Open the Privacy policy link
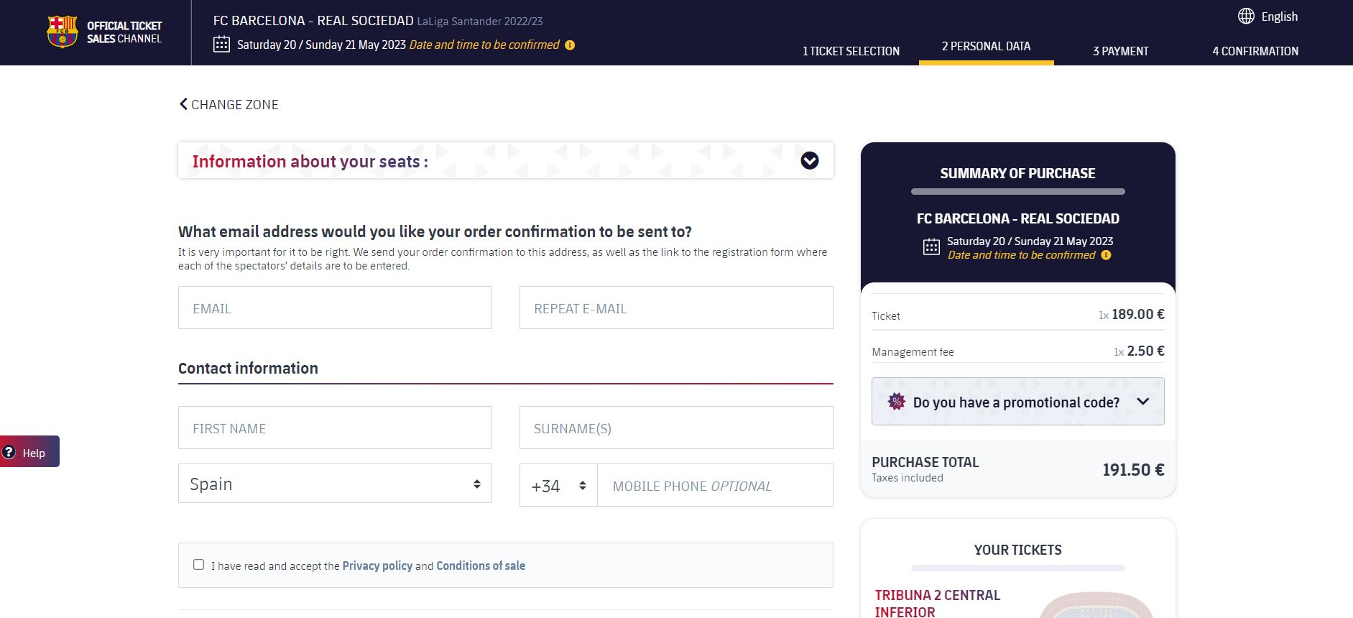Image resolution: width=1353 pixels, height=618 pixels. click(377, 566)
